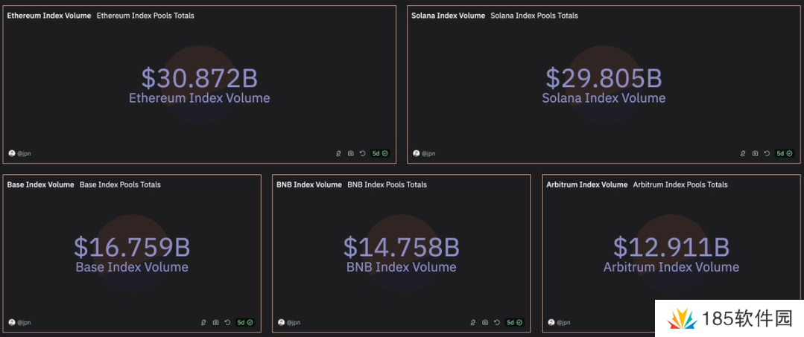Open @jpn author profile in Base panel
The image size is (804, 337).
tap(20, 322)
